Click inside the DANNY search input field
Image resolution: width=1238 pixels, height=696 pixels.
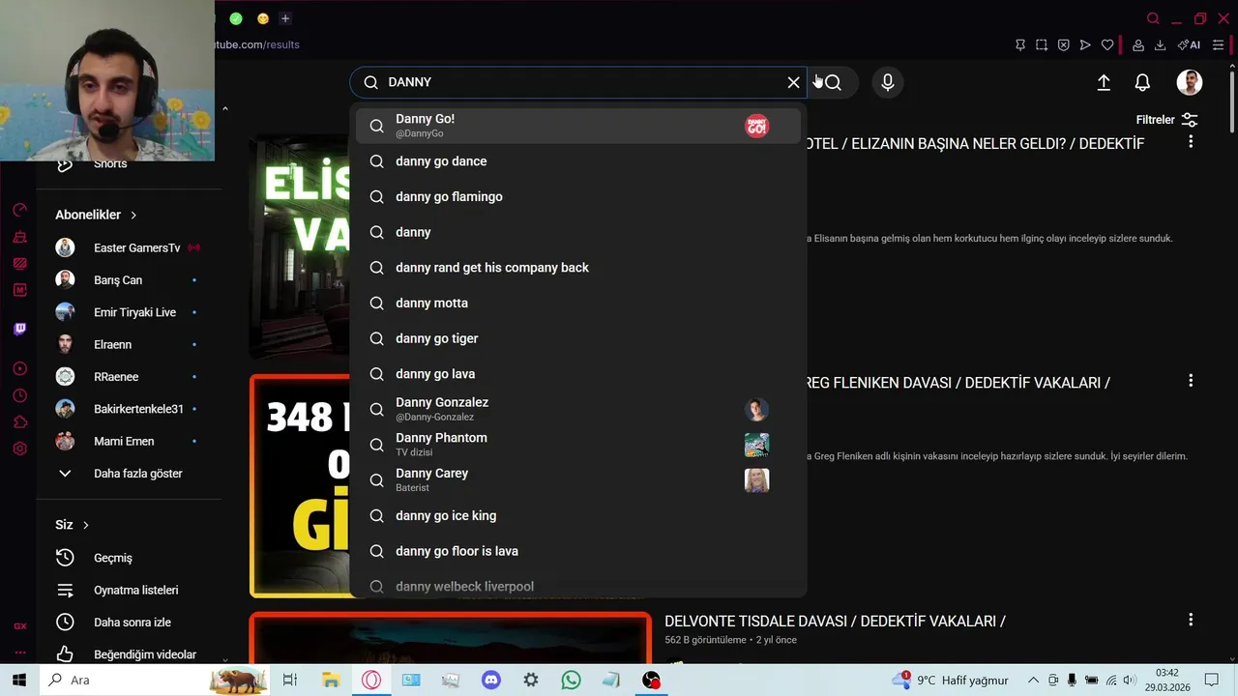coord(580,82)
